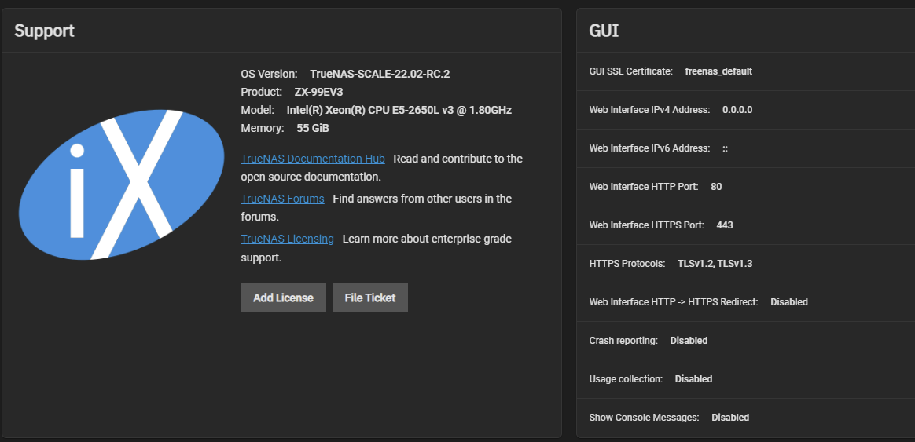Viewport: 915px width, 442px height.
Task: Select the HTTPS port value 443
Action: [x=725, y=225]
